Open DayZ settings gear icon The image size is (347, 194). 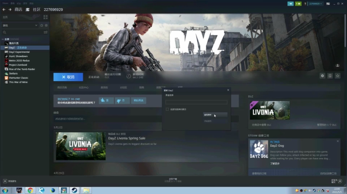pos(322,76)
